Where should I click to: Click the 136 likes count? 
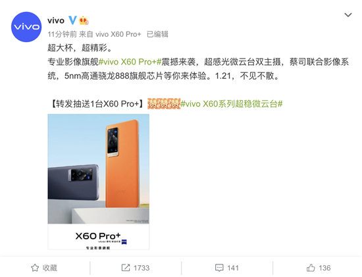pyautogui.click(x=324, y=268)
